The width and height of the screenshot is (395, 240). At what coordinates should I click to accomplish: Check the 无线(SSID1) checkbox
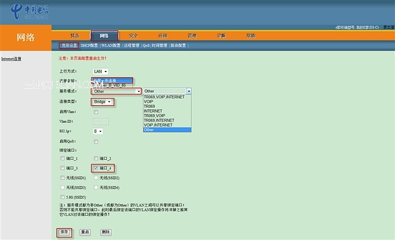point(62,178)
